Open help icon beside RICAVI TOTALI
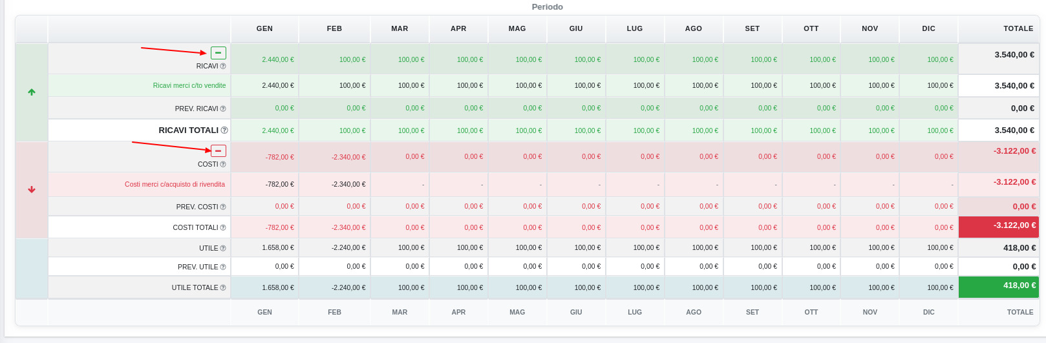 click(224, 130)
